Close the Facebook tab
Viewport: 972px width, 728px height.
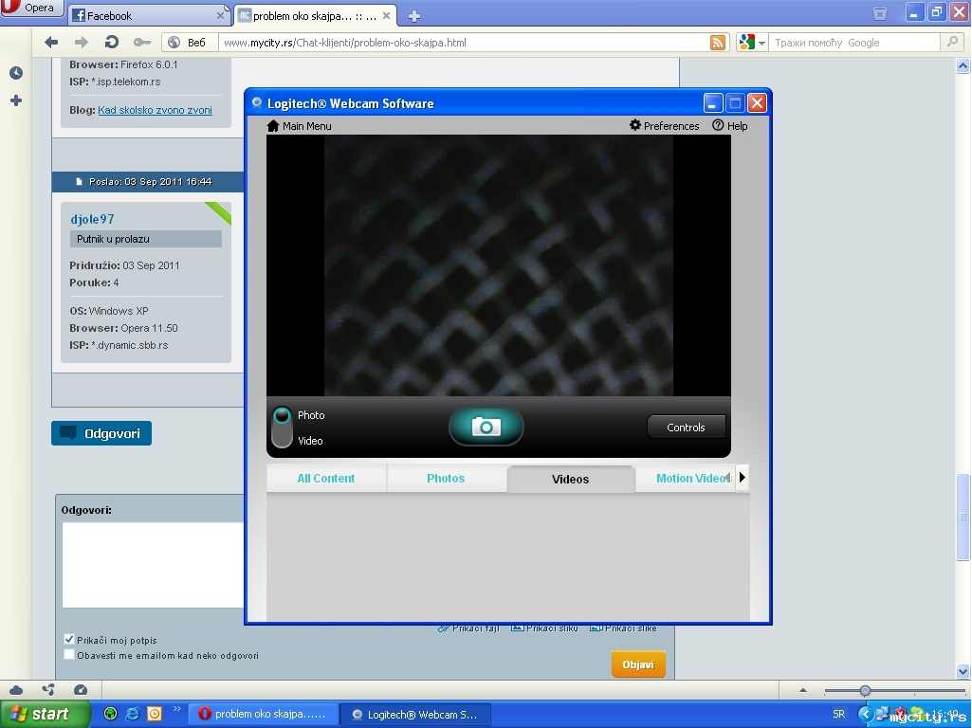click(x=220, y=15)
